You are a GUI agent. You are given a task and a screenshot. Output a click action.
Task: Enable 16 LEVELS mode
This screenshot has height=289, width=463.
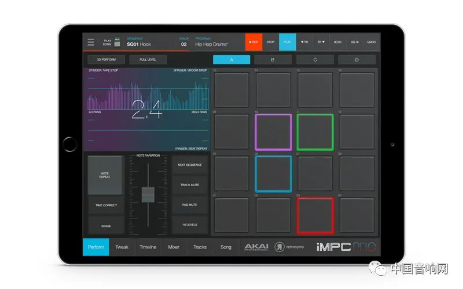(x=190, y=225)
